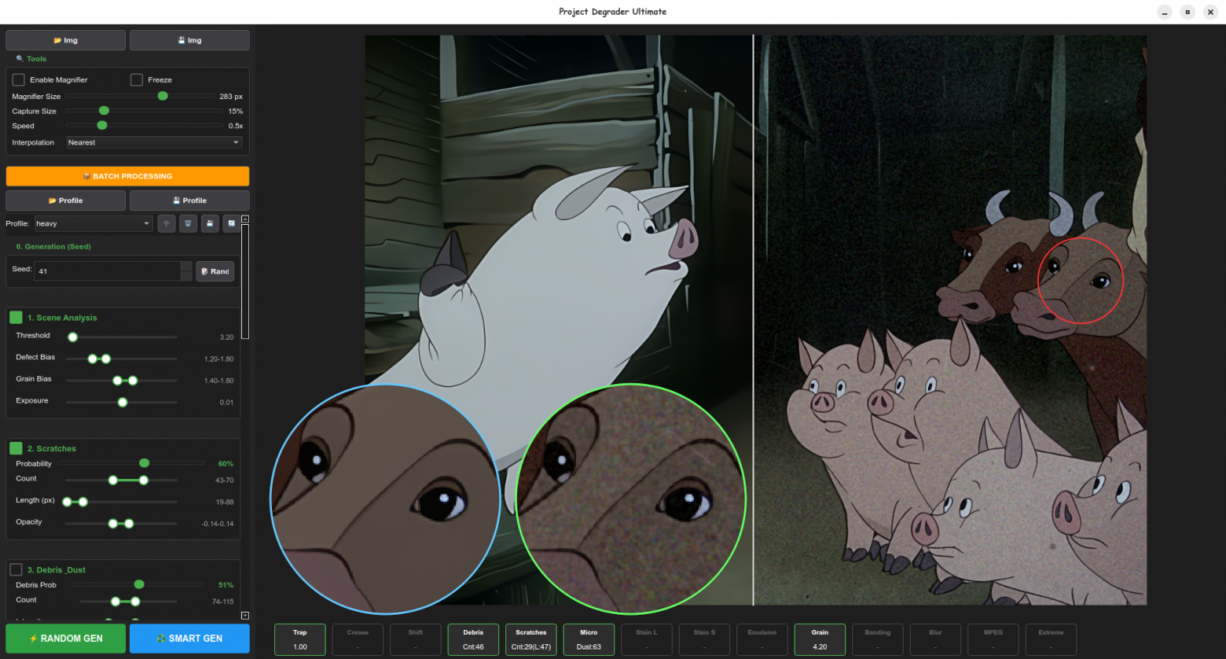The height and width of the screenshot is (659, 1226).
Task: Toggle the Blur effect chip
Action: (x=935, y=639)
